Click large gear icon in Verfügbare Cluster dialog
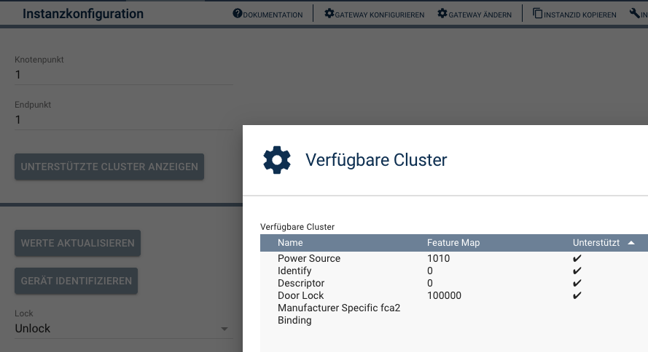 277,160
